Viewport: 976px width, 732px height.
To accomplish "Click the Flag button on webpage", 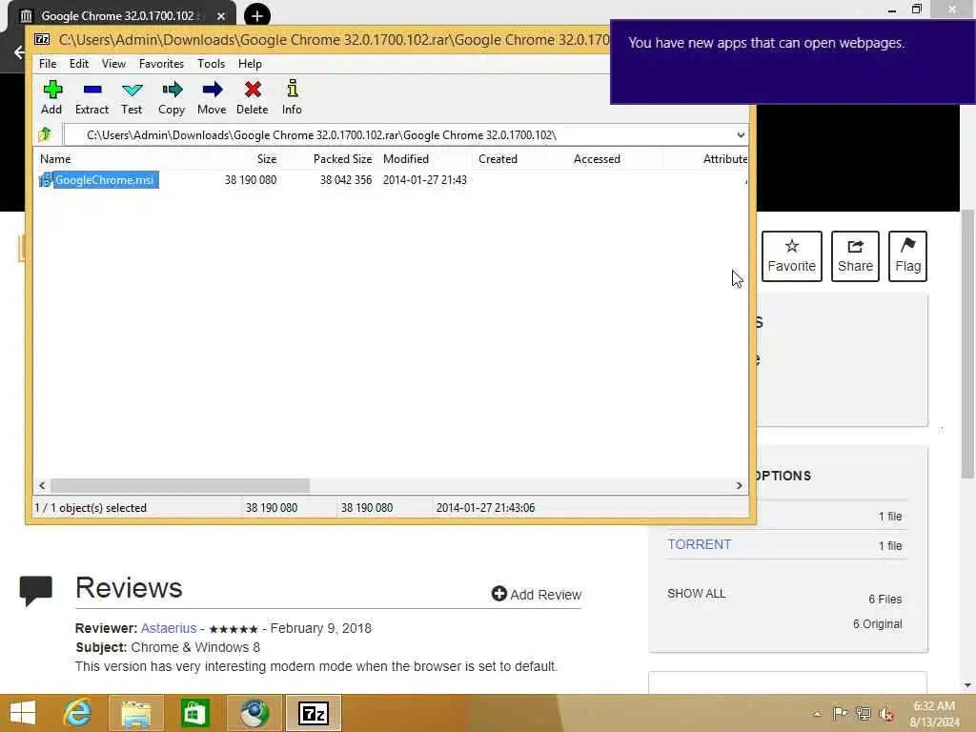I will [907, 255].
